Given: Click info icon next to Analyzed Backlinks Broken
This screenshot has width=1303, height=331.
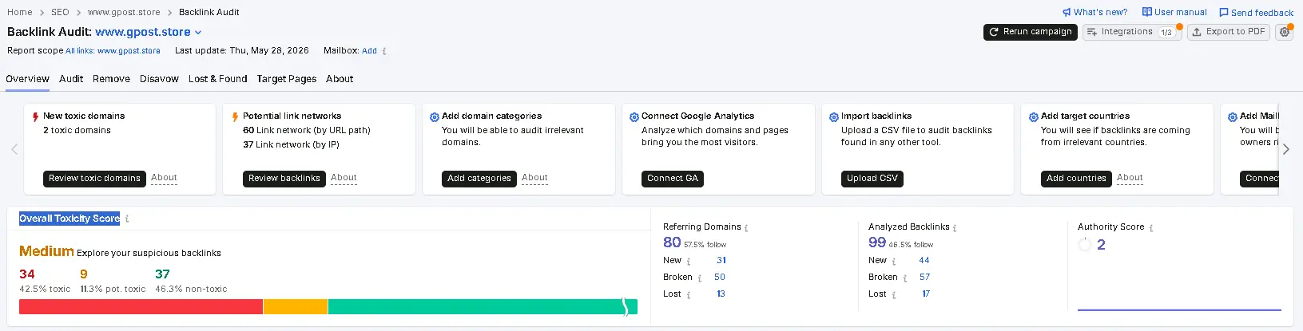Looking at the screenshot, I should pyautogui.click(x=904, y=278).
